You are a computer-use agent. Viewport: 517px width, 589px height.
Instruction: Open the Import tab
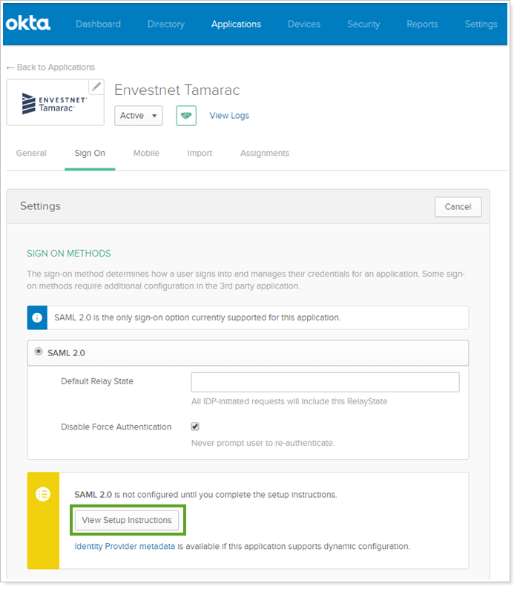(x=200, y=153)
